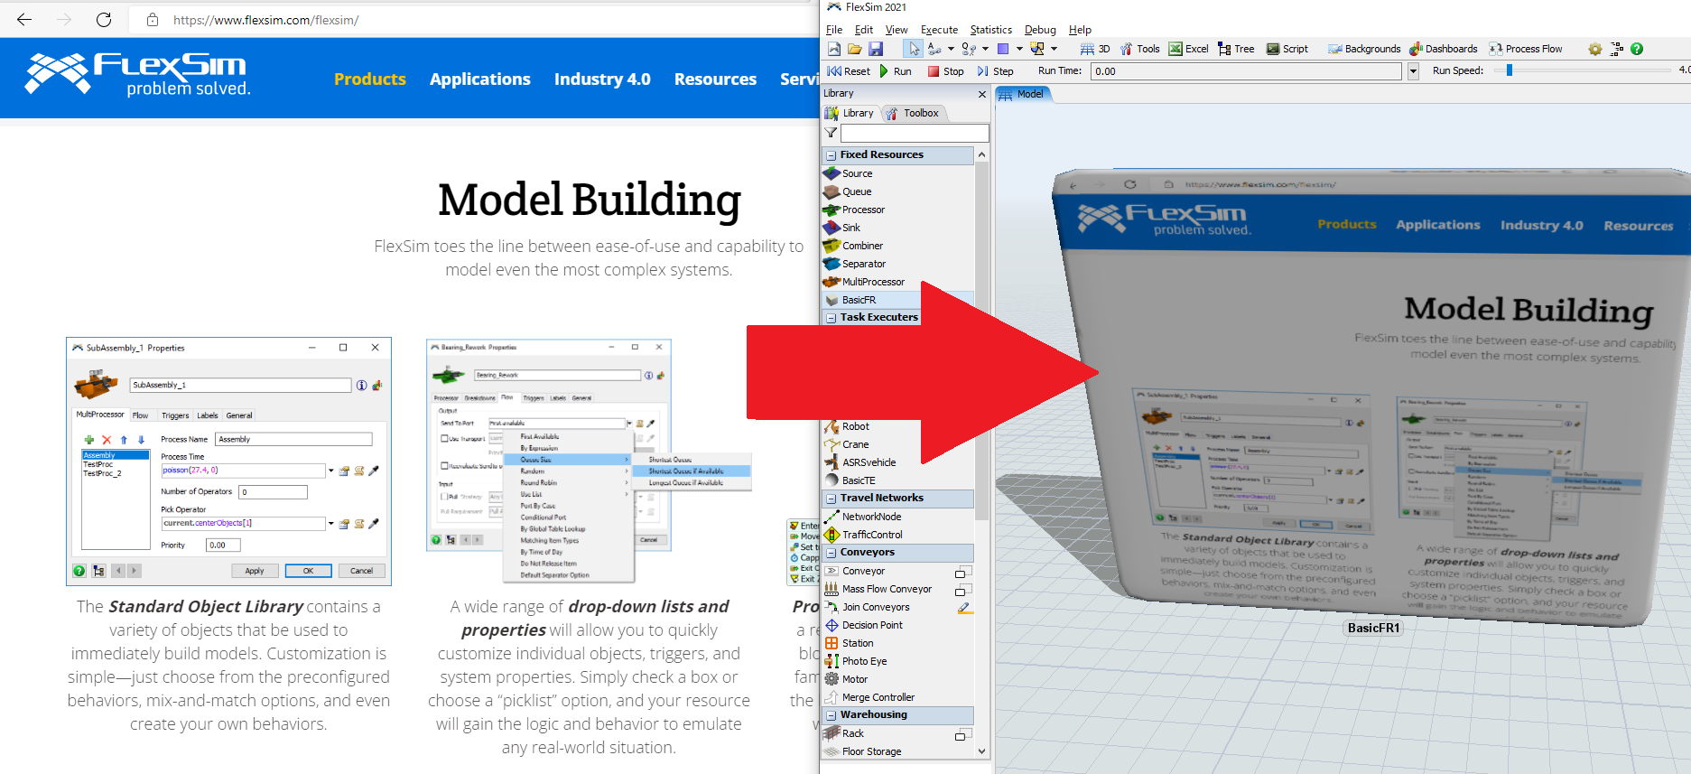Collapse the Fixed Resources group

click(x=831, y=155)
